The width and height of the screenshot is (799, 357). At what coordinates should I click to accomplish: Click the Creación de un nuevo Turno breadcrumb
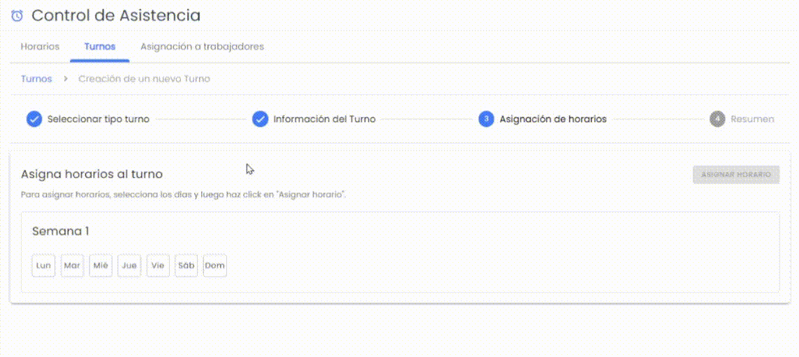click(144, 79)
